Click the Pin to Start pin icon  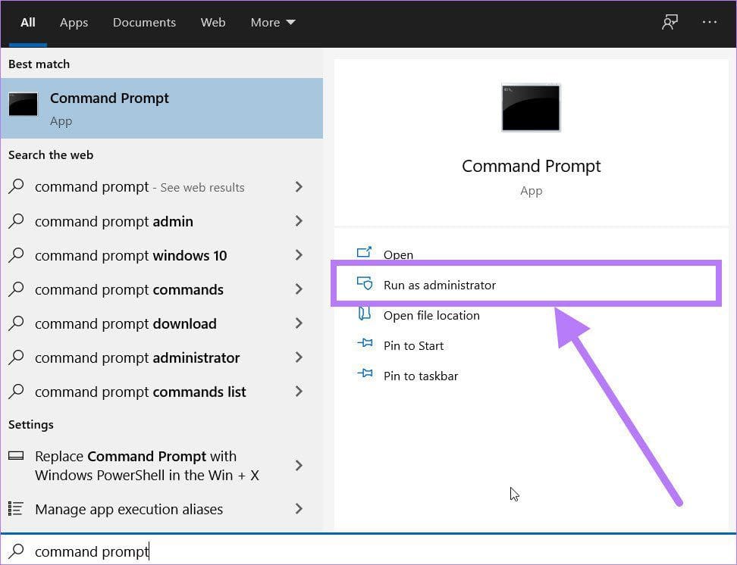365,343
